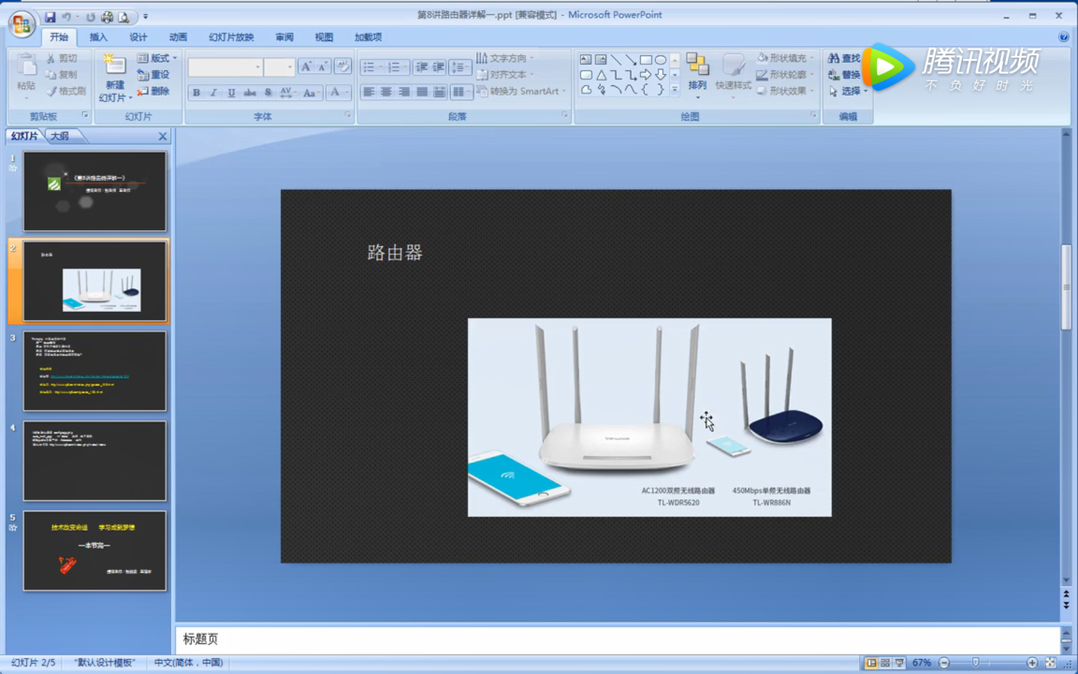Center the text alignment
The width and height of the screenshot is (1078, 674).
[386, 92]
